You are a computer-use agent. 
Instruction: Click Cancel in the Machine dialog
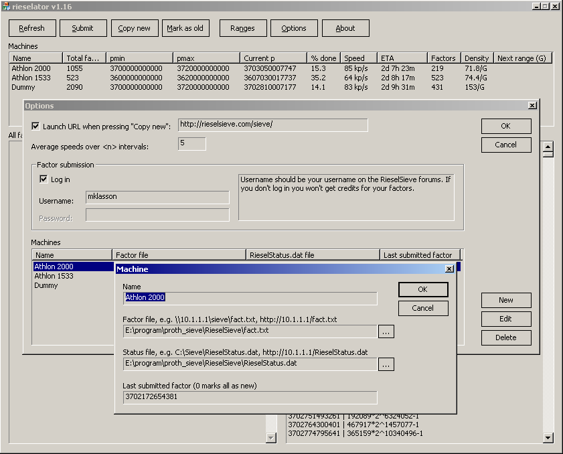click(x=423, y=308)
